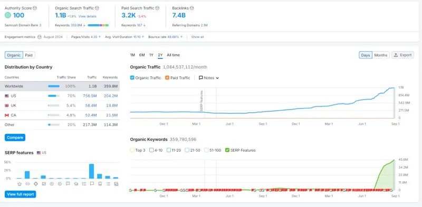Screen dimensions: 422x207
Task: Click the crown SERP feature icon
Action: [20, 184]
